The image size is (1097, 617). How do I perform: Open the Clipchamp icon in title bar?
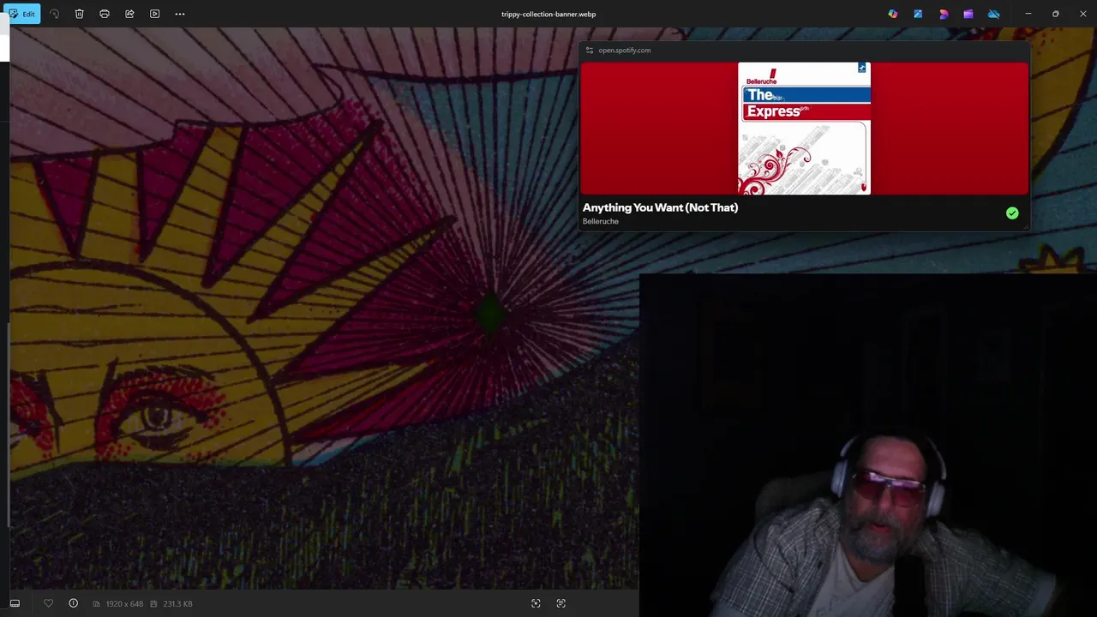pos(968,14)
